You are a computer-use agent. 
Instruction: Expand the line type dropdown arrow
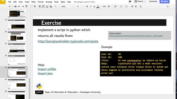58,7
